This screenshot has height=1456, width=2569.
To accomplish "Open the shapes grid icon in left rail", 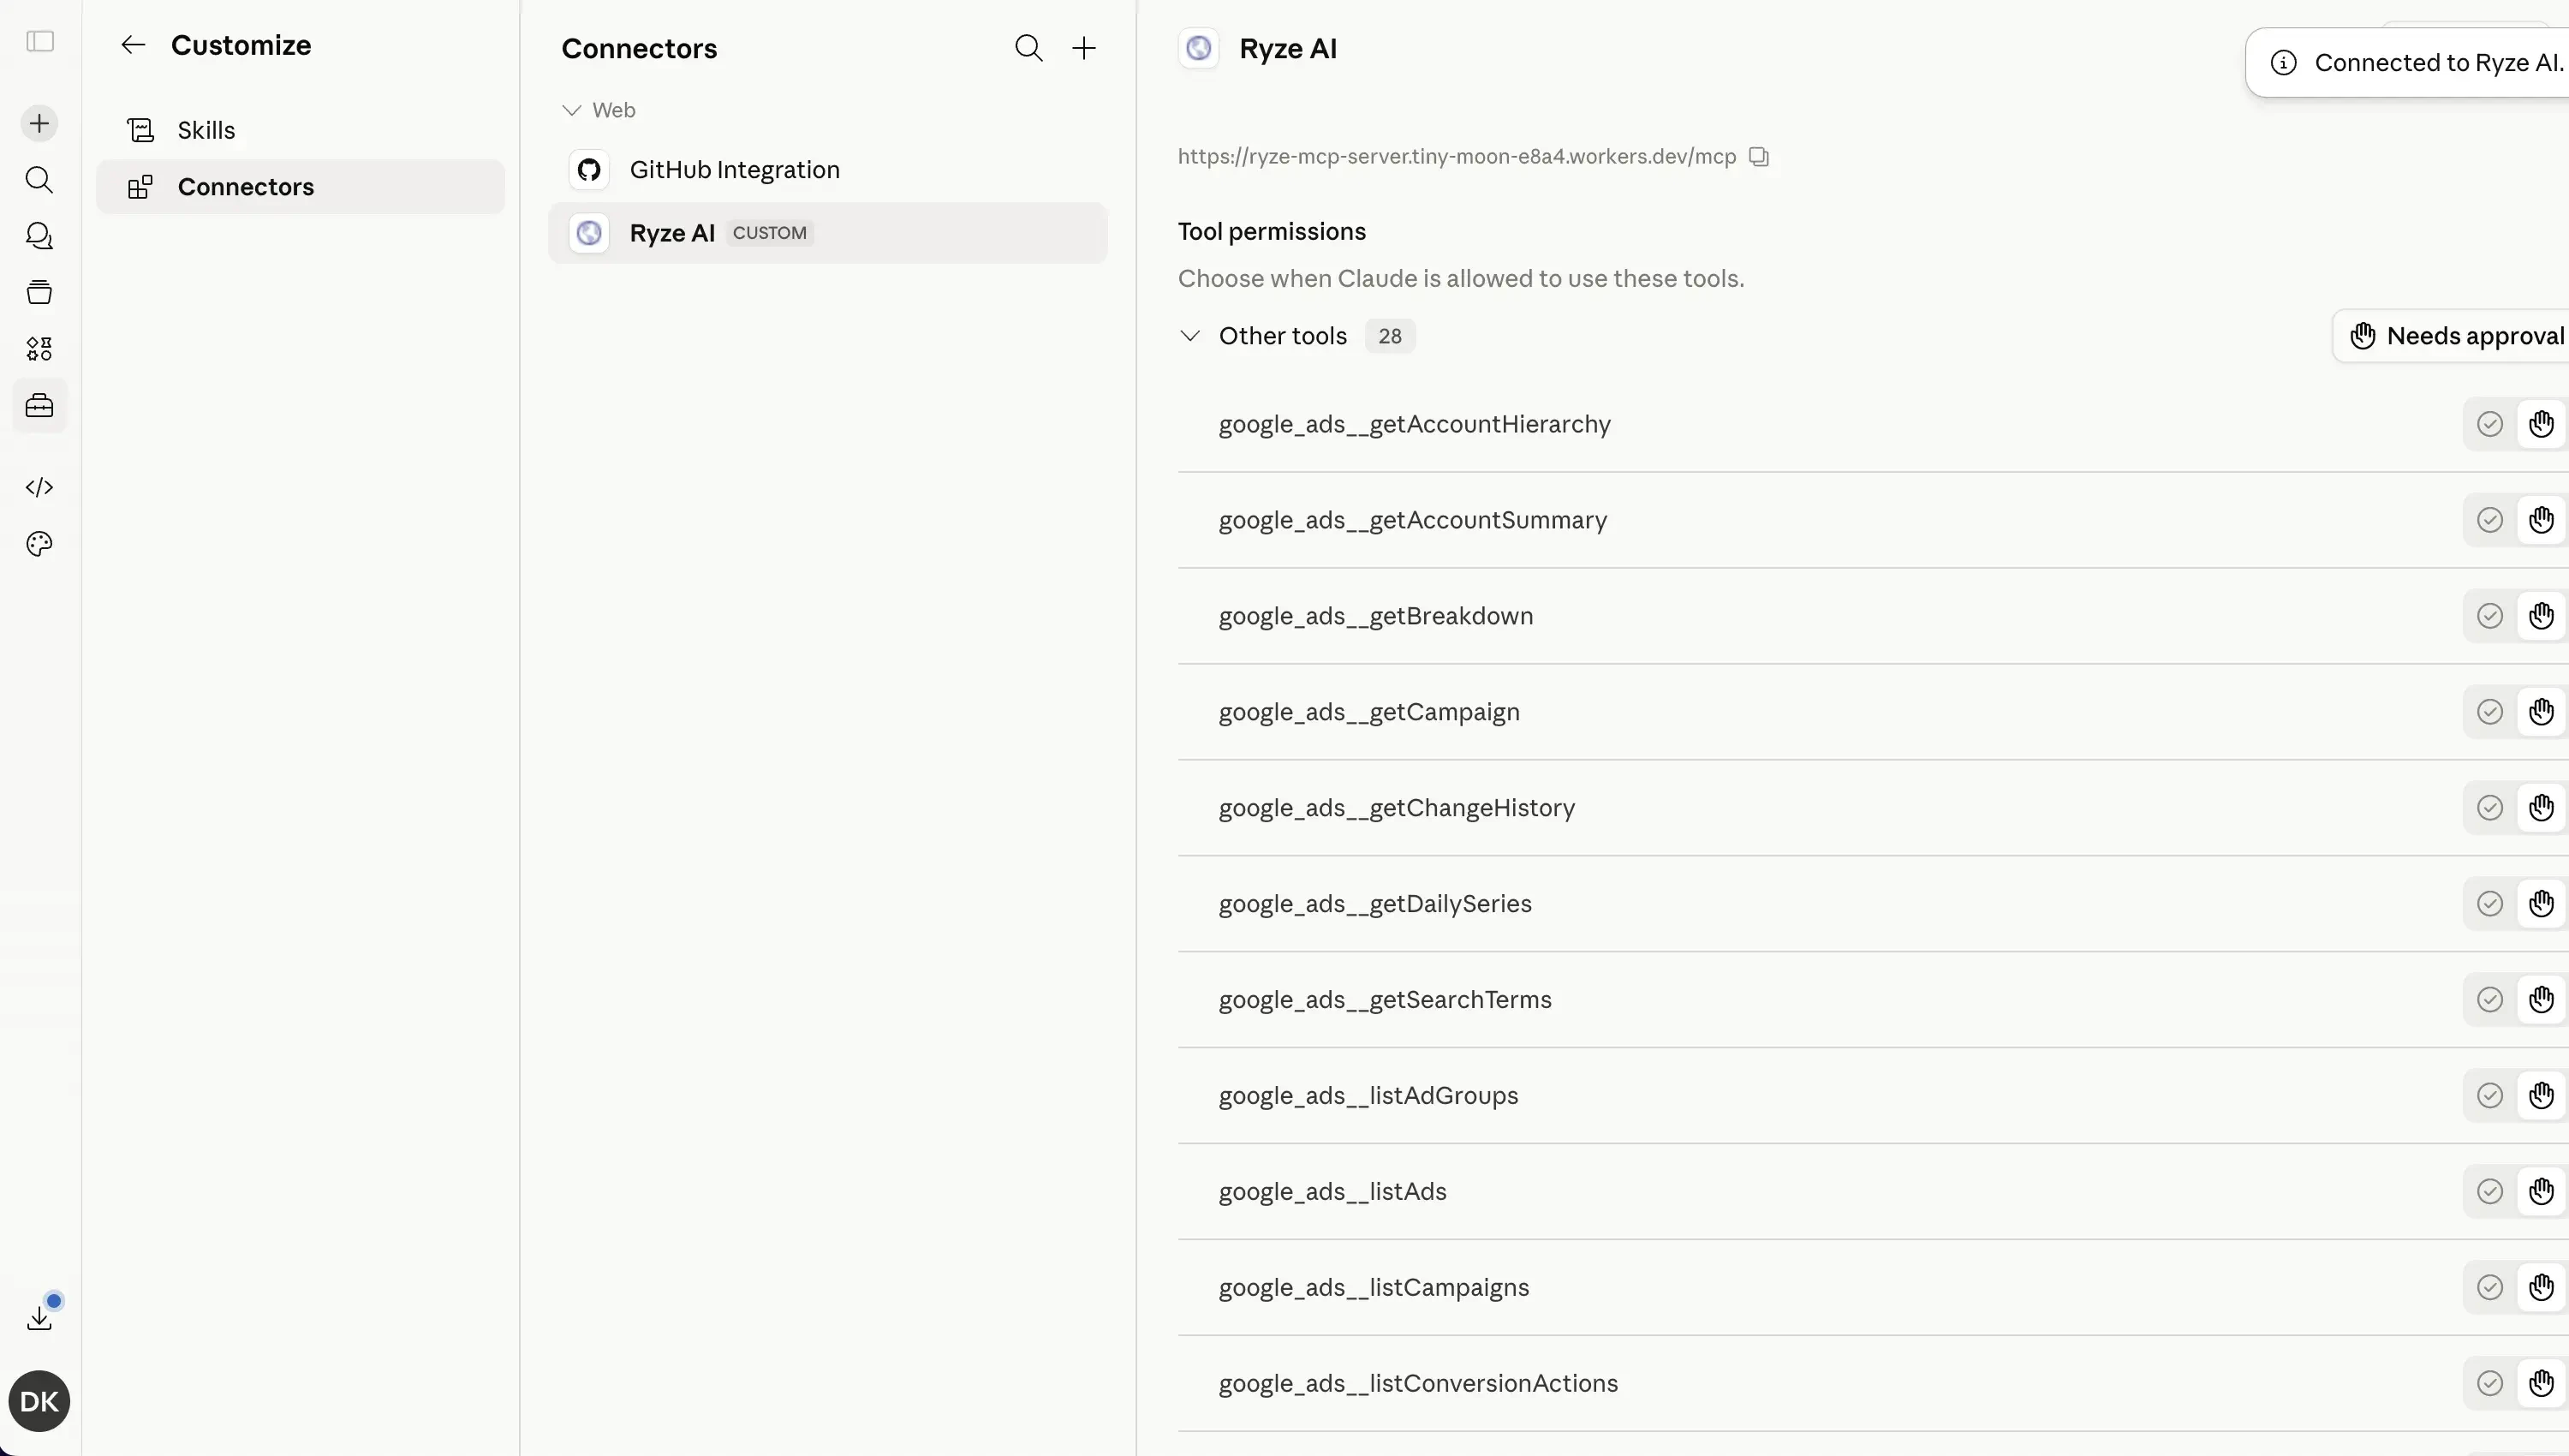I will coord(39,348).
